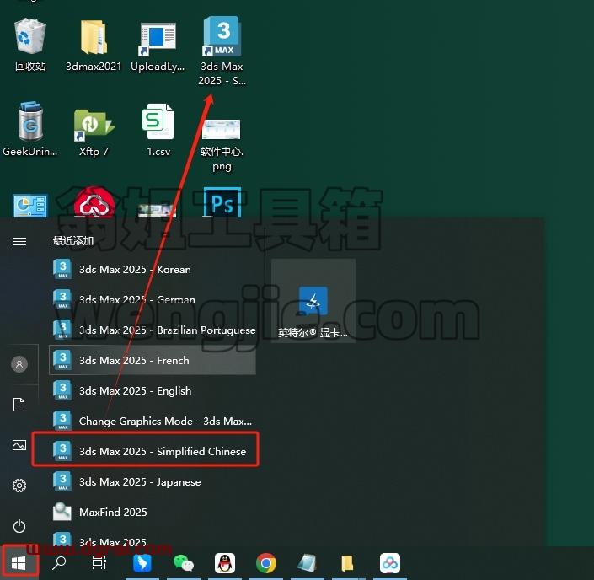Click the Start menu power button
594x580 pixels.
point(19,526)
